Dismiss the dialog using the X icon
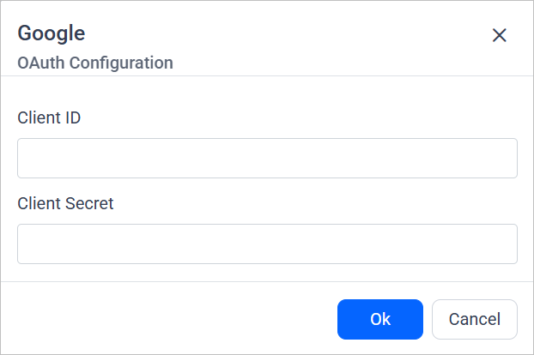534x355 pixels. [x=499, y=35]
